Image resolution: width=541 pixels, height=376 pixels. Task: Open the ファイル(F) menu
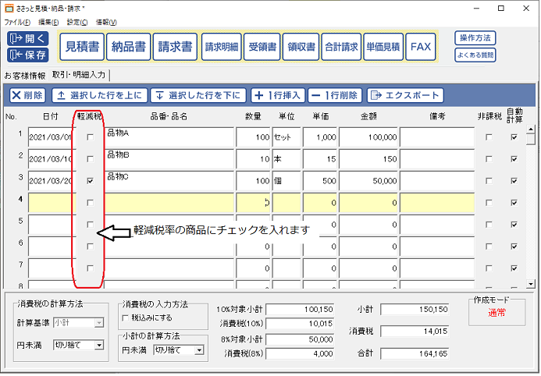pyautogui.click(x=18, y=22)
